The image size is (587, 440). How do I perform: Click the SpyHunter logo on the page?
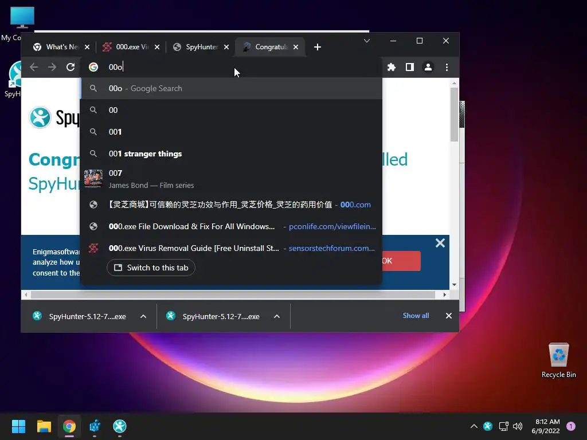click(x=54, y=117)
